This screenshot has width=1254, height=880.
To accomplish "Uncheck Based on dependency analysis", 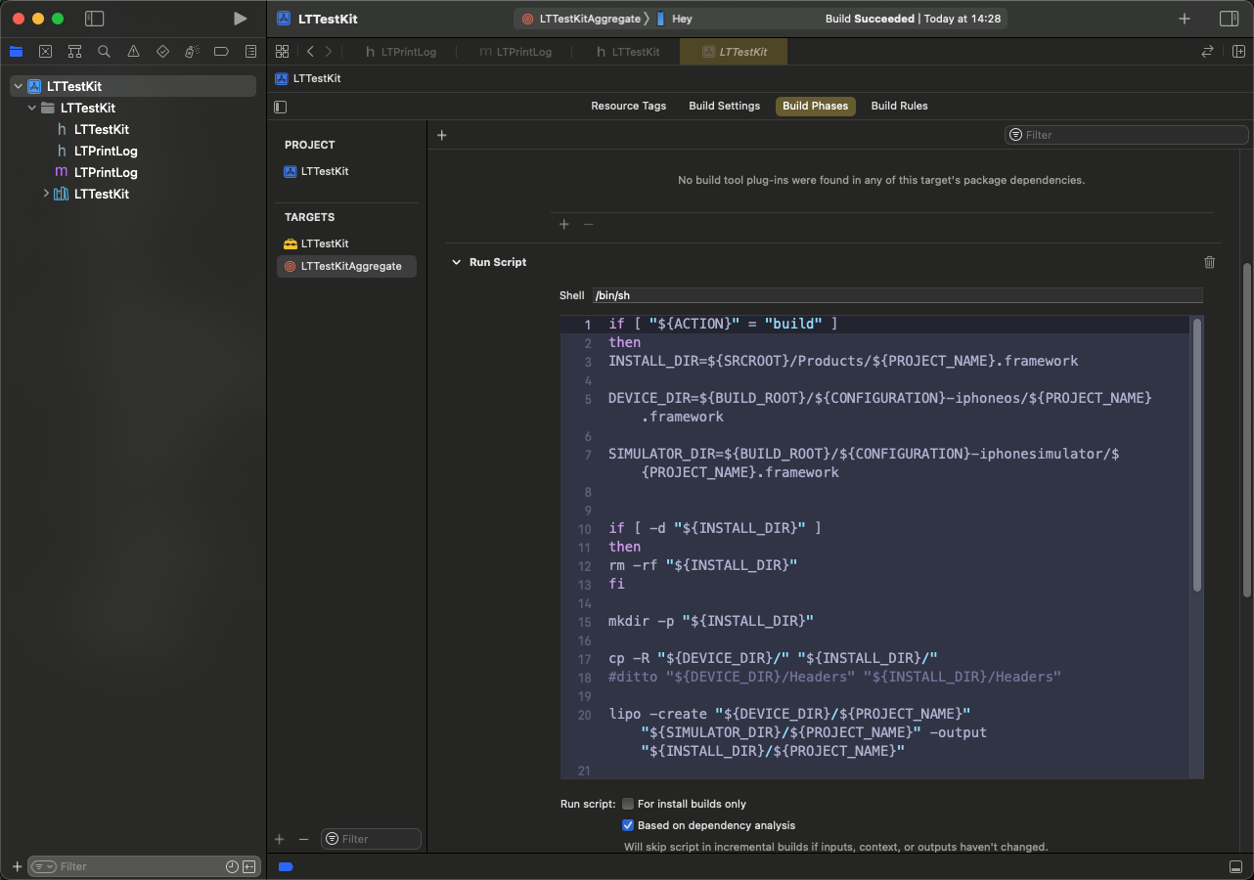I will click(628, 825).
